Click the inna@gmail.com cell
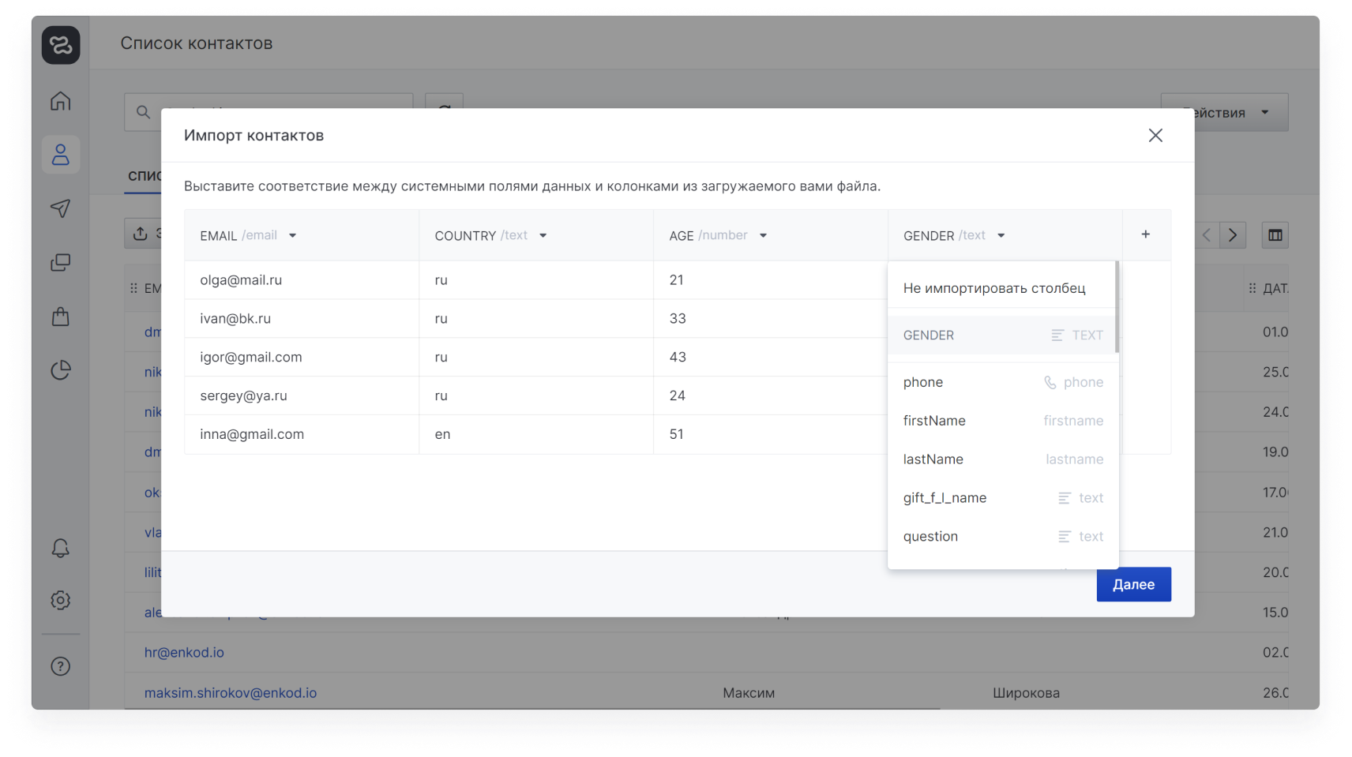Viewport: 1352px width, 757px height. point(302,435)
